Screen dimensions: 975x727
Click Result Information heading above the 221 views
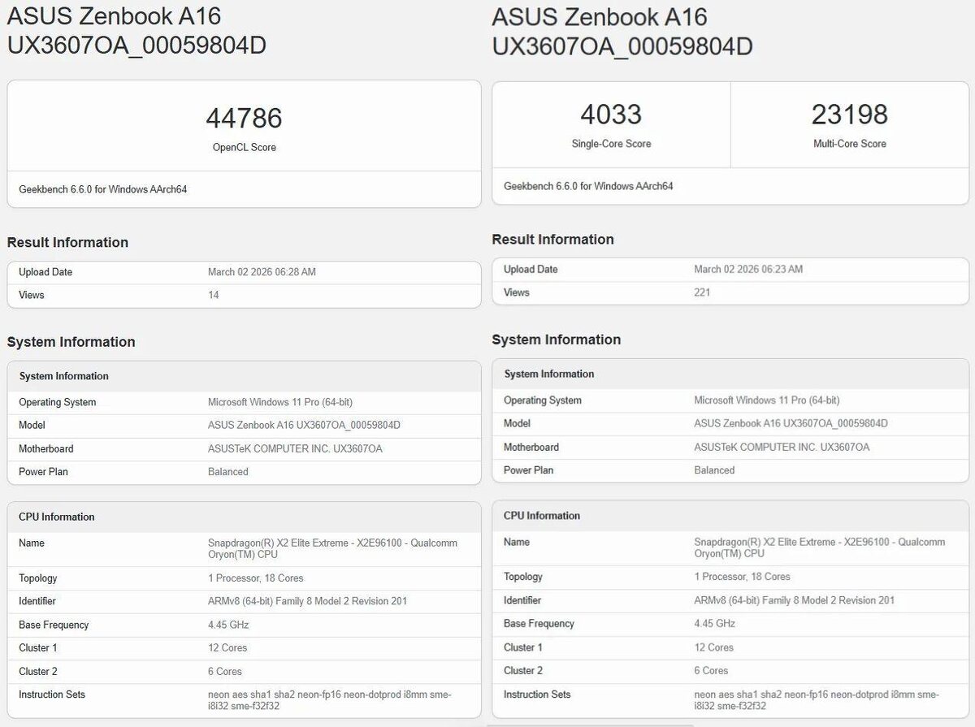pyautogui.click(x=552, y=240)
